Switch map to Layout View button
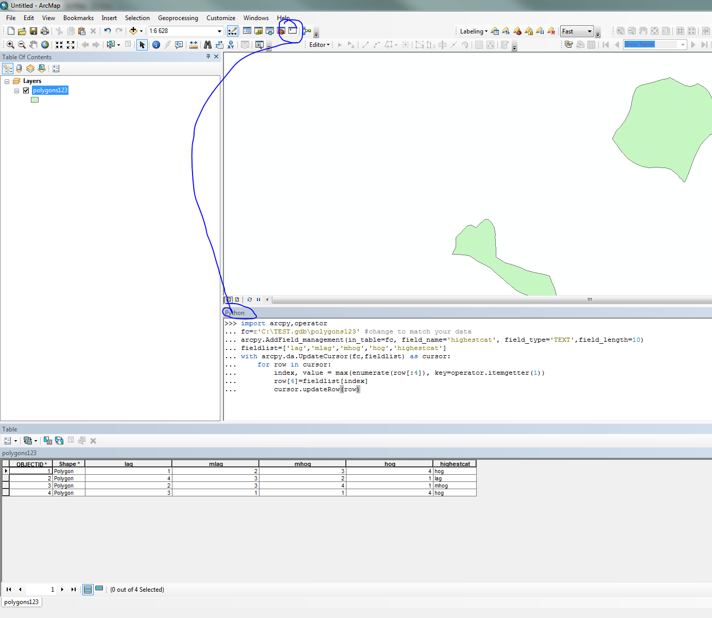This screenshot has height=618, width=712. pyautogui.click(x=237, y=299)
